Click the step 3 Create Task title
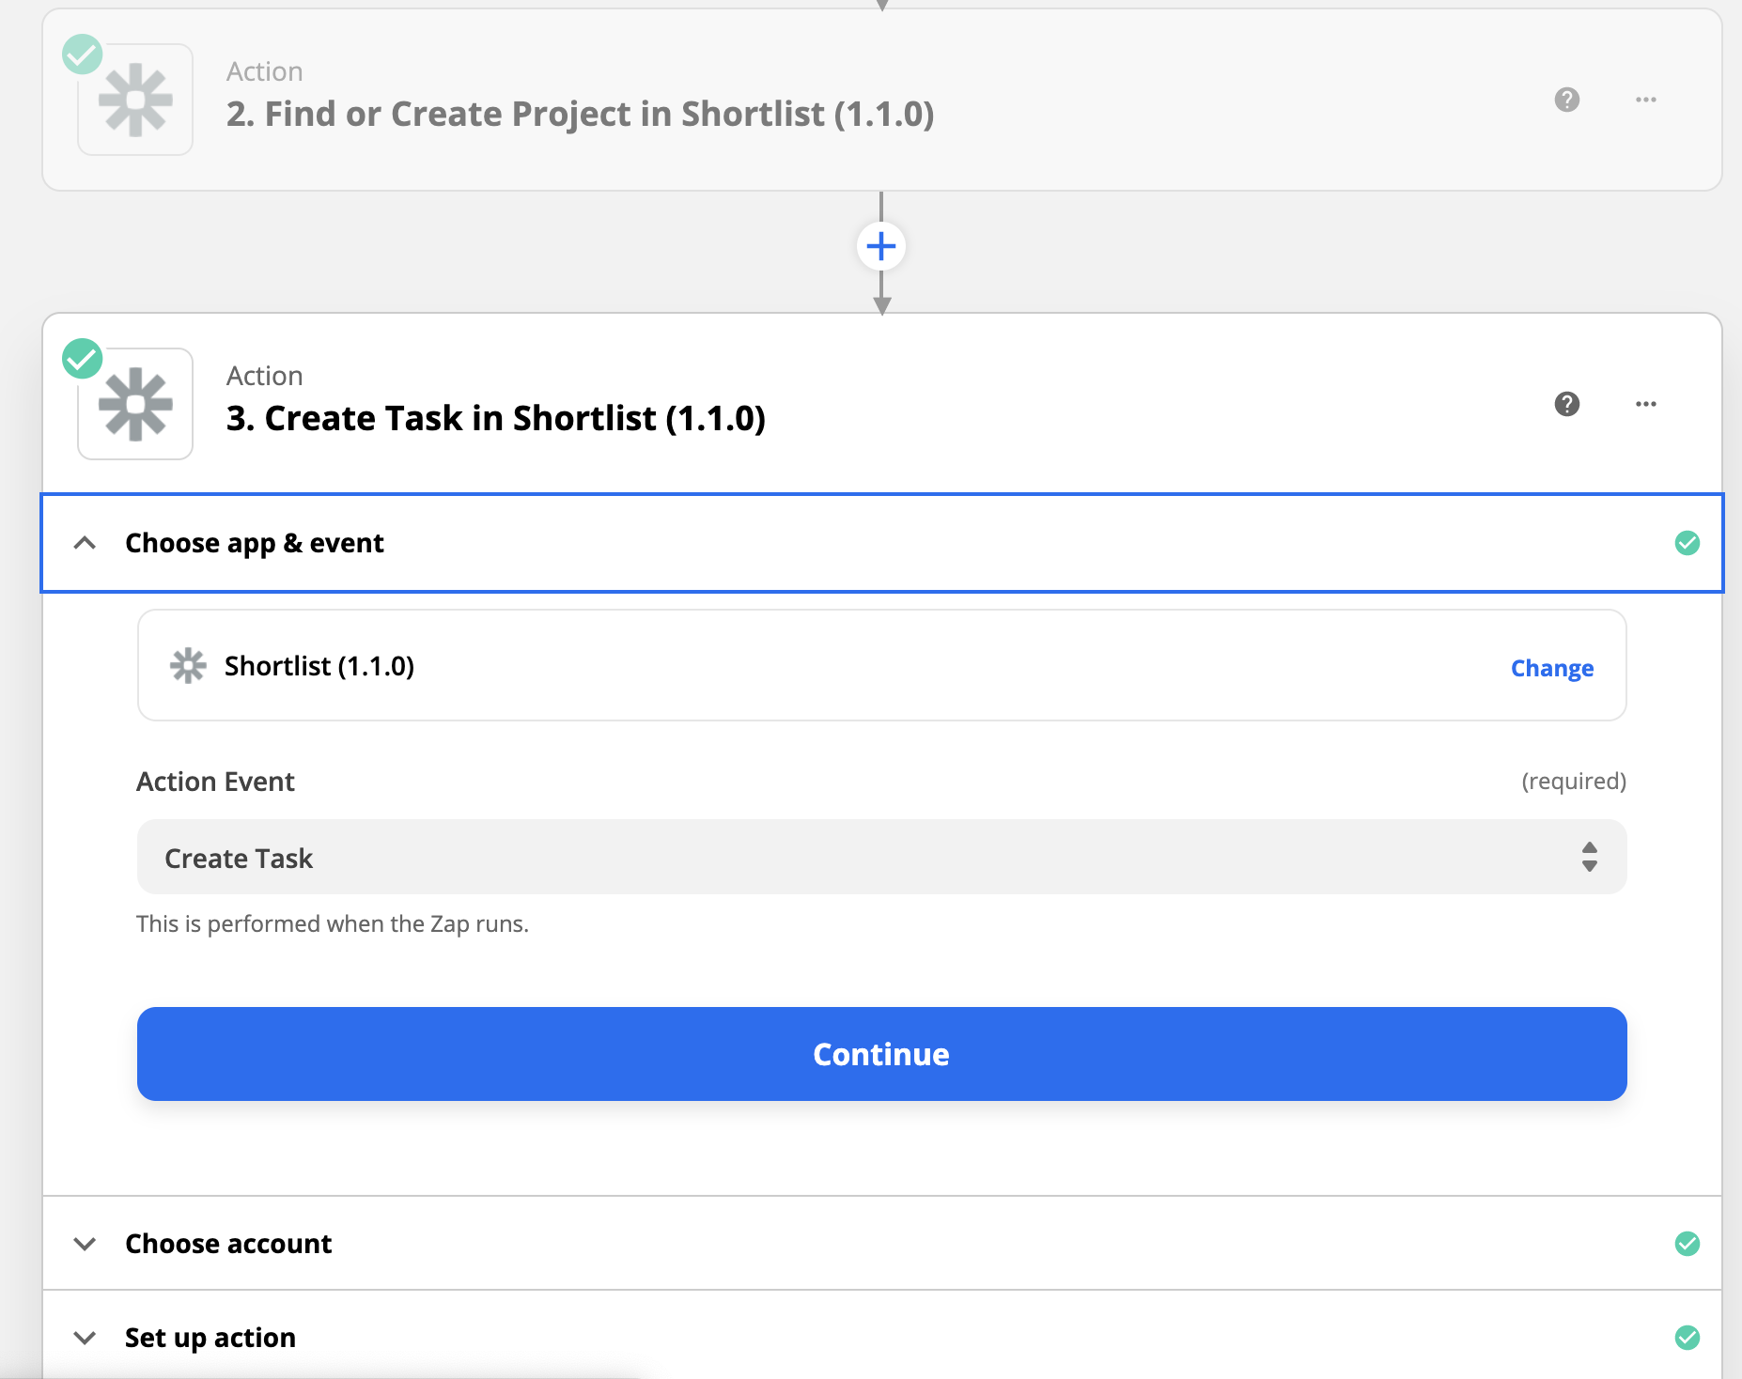 [496, 418]
